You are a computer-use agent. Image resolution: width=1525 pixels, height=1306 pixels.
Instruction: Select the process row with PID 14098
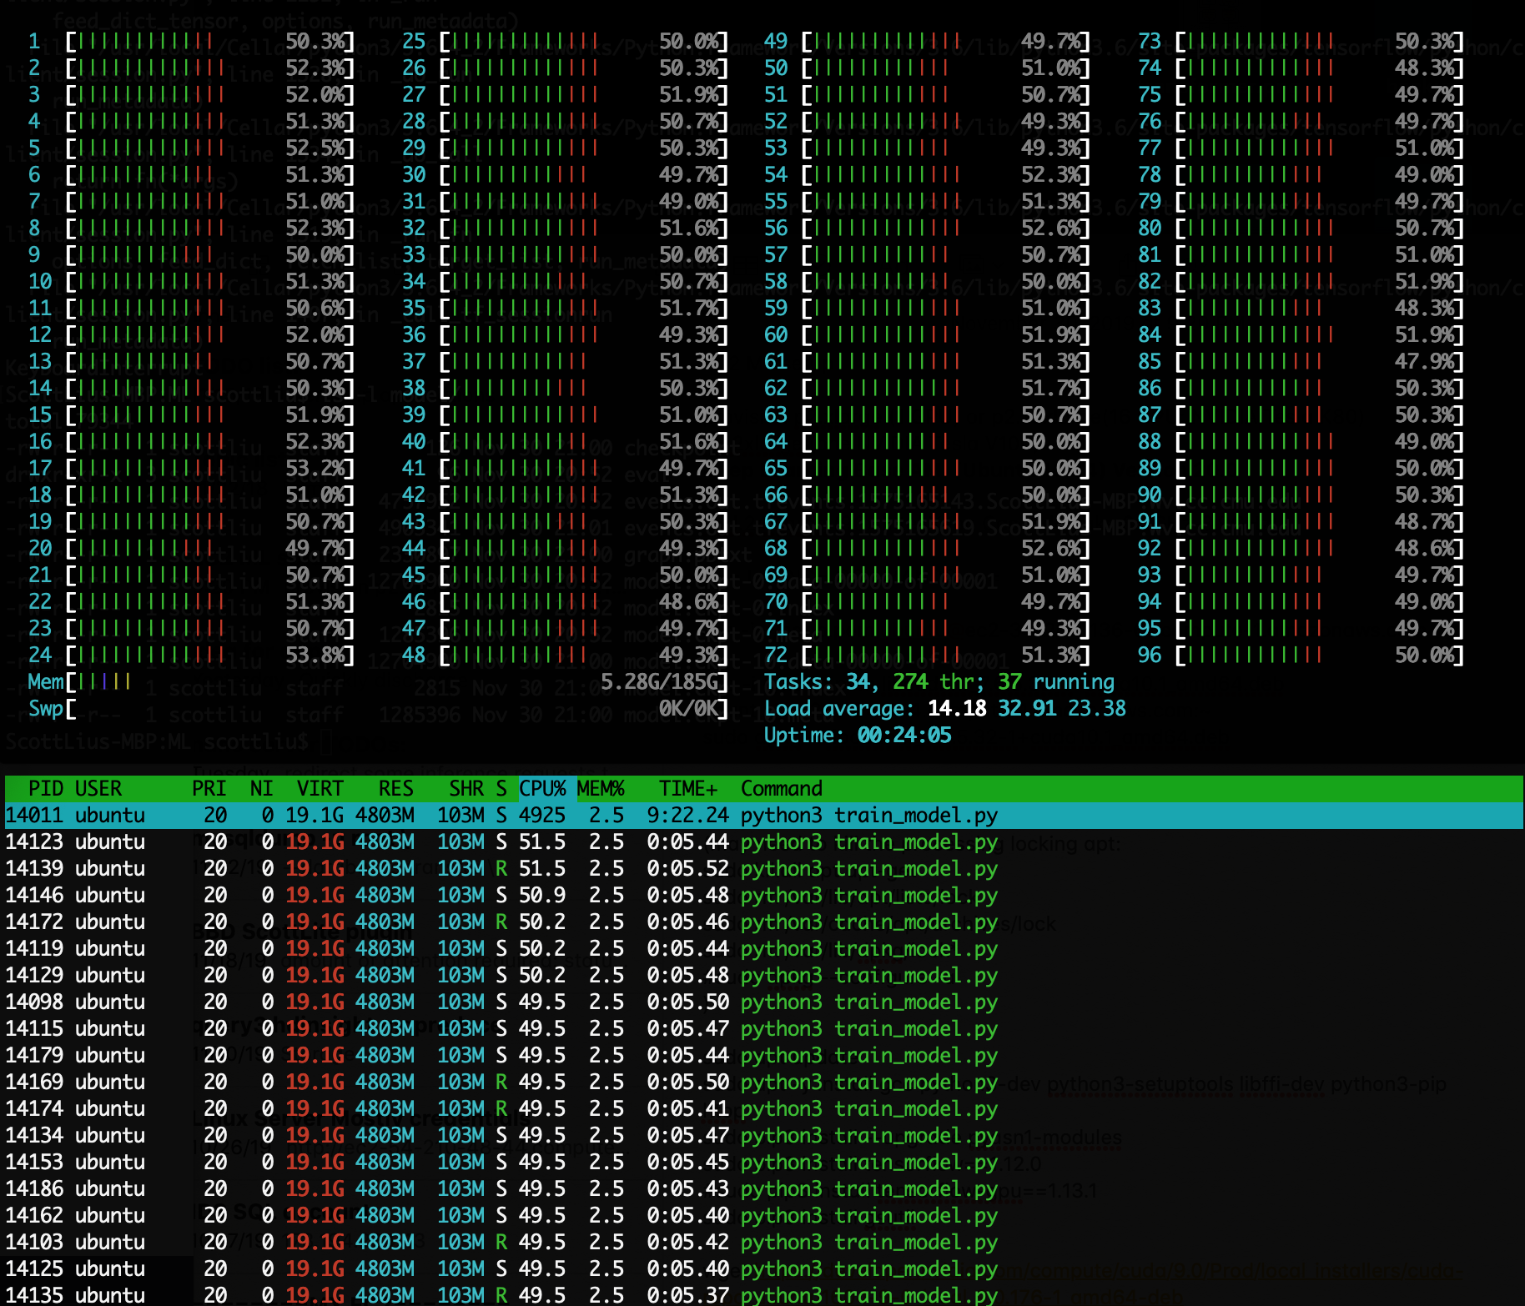(762, 1002)
